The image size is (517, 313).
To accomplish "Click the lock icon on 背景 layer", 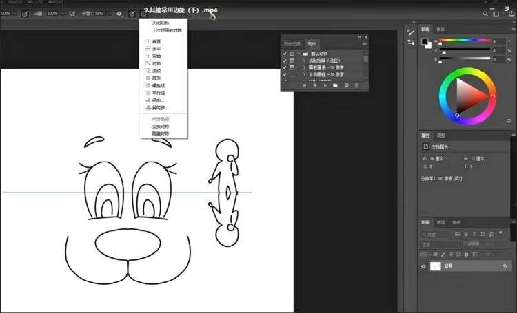I will [505, 266].
